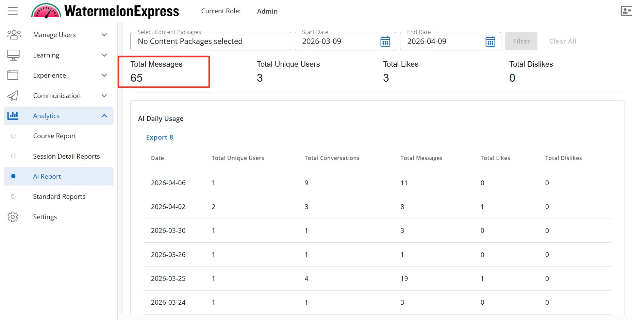Open the Experience menu item

coord(50,75)
